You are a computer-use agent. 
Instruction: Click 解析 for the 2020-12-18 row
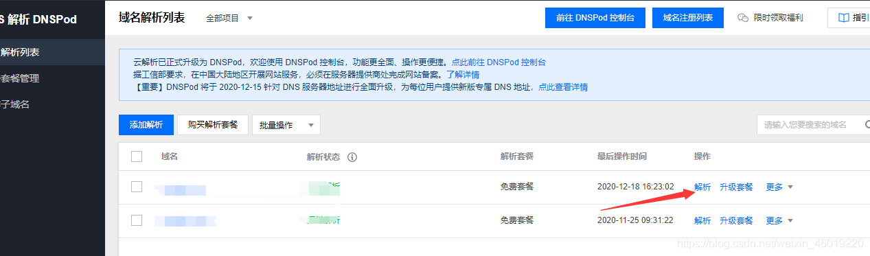pos(702,187)
